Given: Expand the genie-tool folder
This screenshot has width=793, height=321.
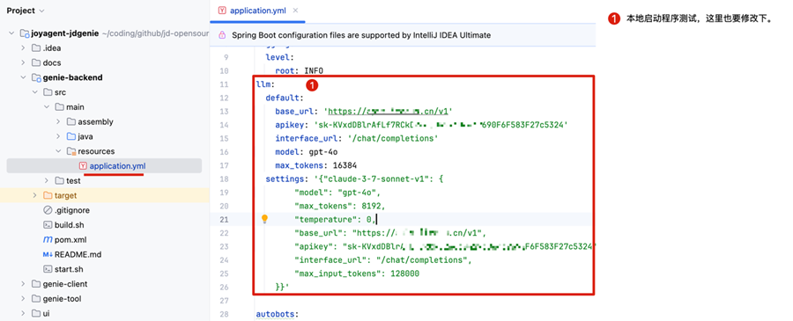Looking at the screenshot, I should [x=23, y=298].
